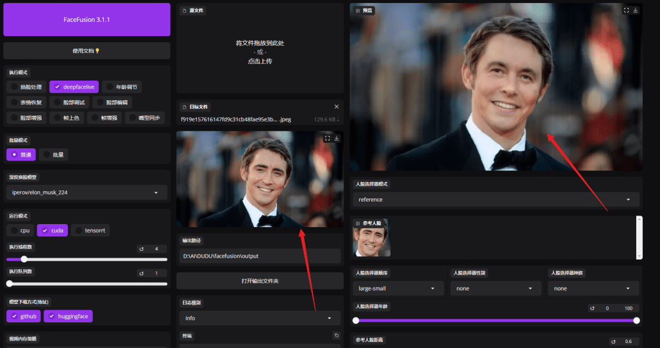Reset the 人脸选择器年龄 range
This screenshot has height=348, width=660.
(x=592, y=308)
